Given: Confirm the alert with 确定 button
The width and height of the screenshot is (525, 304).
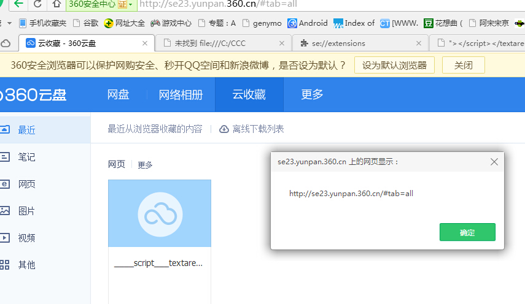Looking at the screenshot, I should pos(467,232).
